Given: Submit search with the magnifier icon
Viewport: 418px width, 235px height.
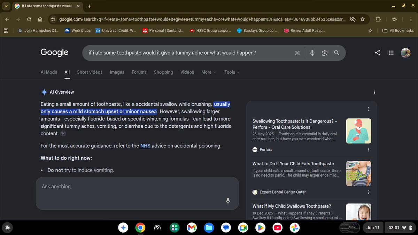Looking at the screenshot, I should pyautogui.click(x=336, y=53).
